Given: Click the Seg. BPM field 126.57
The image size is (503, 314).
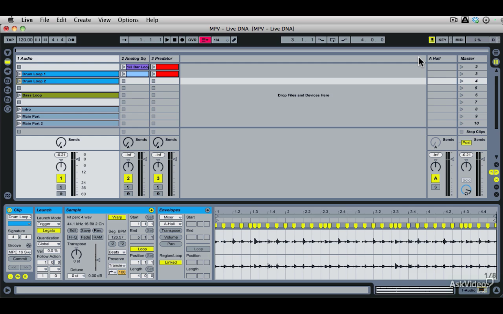Looking at the screenshot, I should click(x=117, y=237).
